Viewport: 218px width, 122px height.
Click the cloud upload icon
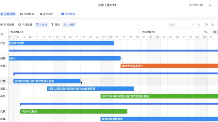[206, 25]
